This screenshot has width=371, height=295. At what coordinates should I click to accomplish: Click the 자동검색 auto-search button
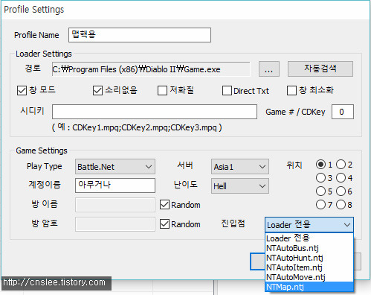320,69
